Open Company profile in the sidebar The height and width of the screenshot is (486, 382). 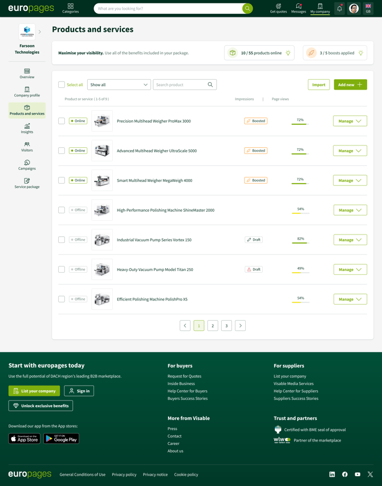coord(27,92)
